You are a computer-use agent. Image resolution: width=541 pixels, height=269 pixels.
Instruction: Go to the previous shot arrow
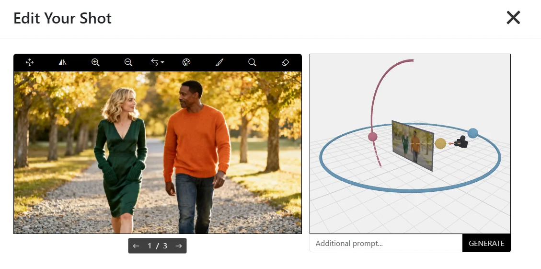[x=136, y=246]
